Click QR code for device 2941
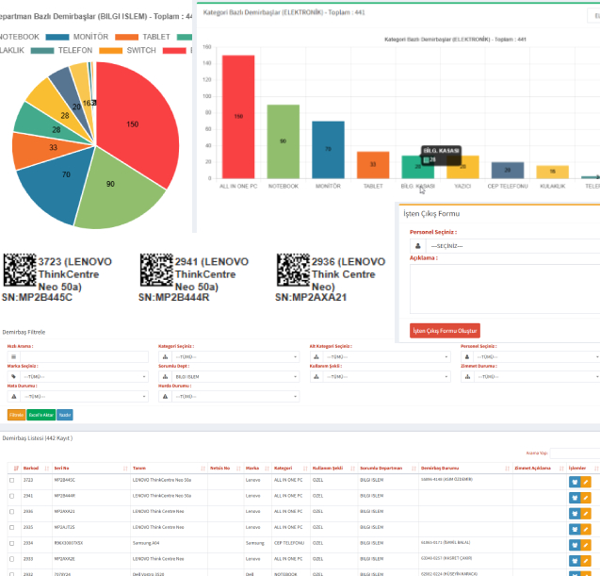The width and height of the screenshot is (600, 576). pyautogui.click(x=154, y=271)
